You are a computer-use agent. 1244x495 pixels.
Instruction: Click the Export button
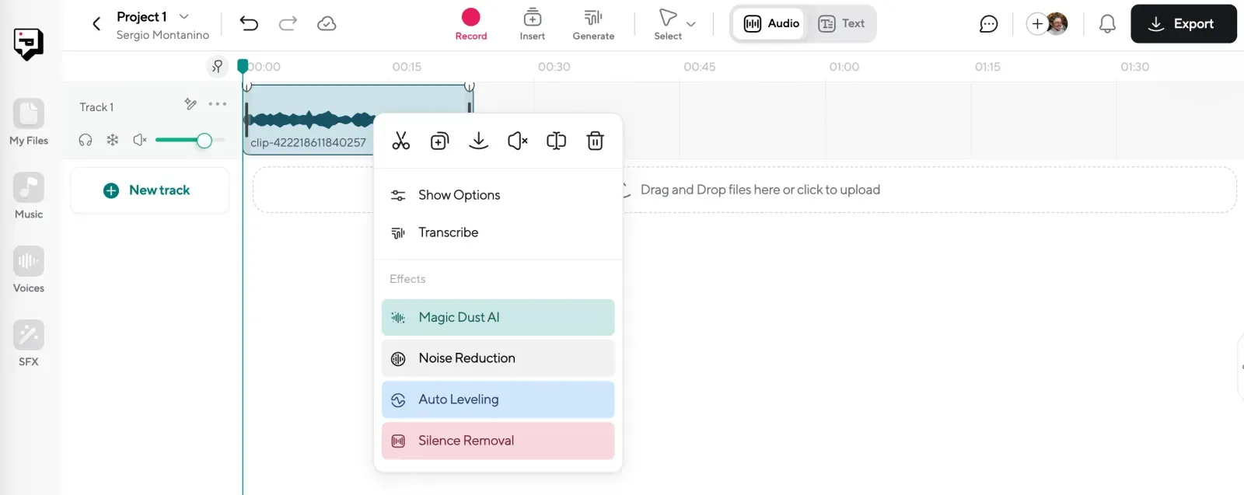pos(1183,24)
